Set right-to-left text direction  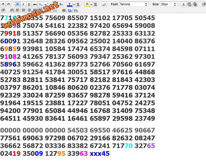pyautogui.click(x=61, y=4)
